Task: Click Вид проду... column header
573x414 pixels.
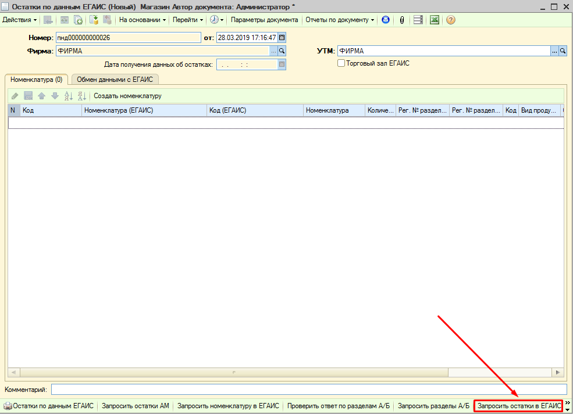Action: pos(539,110)
